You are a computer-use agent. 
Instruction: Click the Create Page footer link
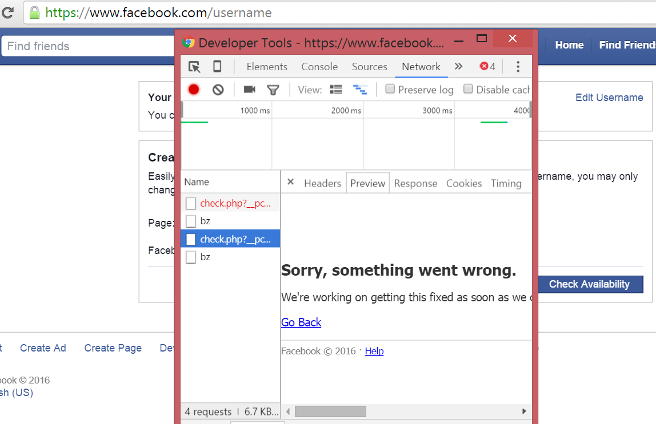tap(113, 348)
